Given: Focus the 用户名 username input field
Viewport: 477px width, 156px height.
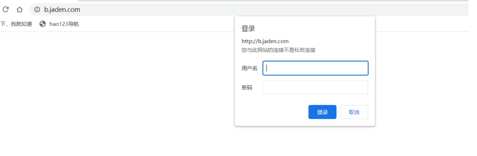Looking at the screenshot, I should coord(315,68).
